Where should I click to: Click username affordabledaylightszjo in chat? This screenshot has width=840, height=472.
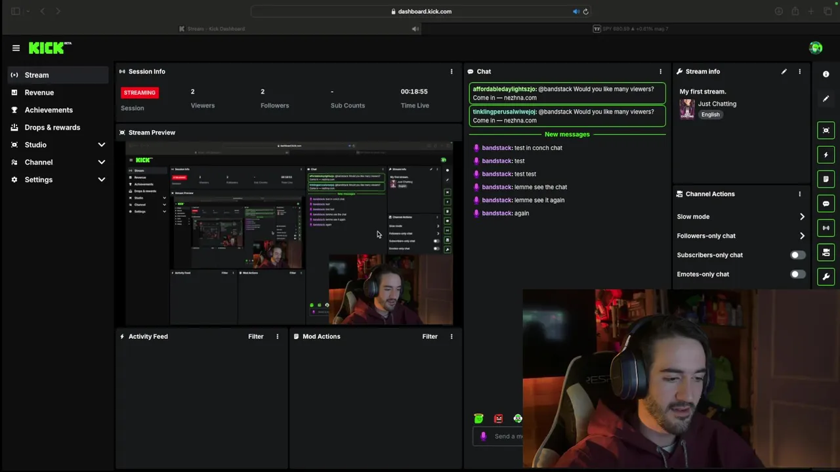[x=505, y=89]
